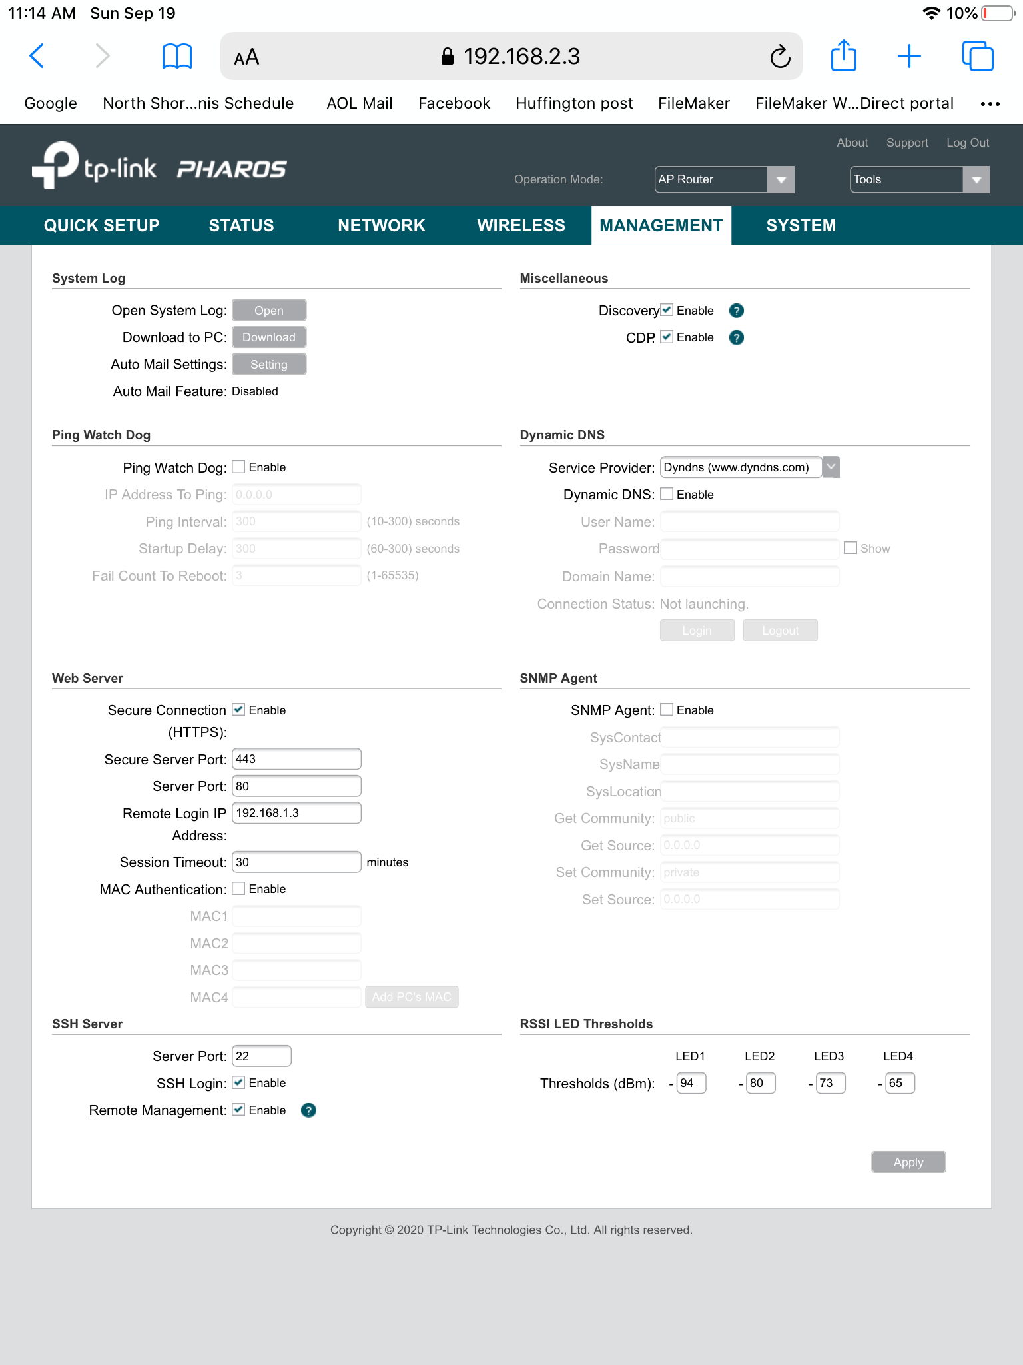Tap the battery indicator in status bar

tap(998, 13)
